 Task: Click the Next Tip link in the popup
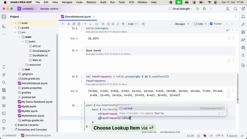(159, 113)
